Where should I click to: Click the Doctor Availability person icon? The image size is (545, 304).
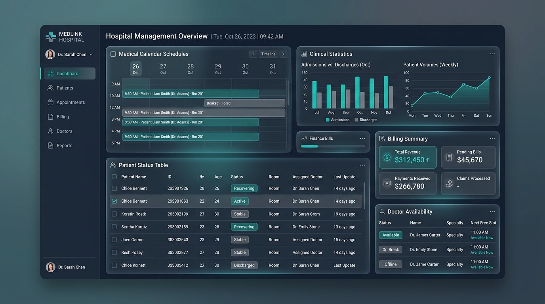382,212
